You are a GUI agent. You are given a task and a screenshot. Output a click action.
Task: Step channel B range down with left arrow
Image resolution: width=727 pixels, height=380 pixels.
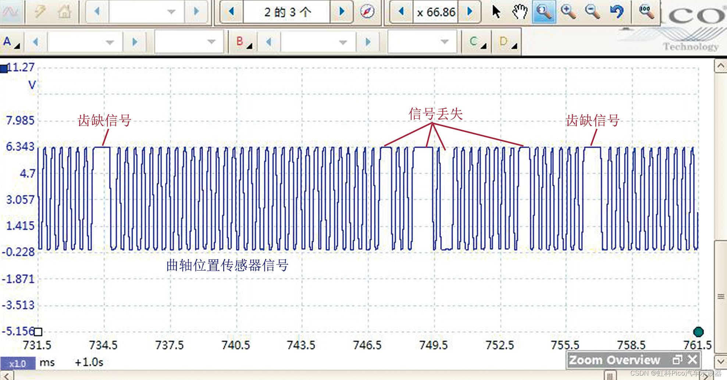[269, 42]
